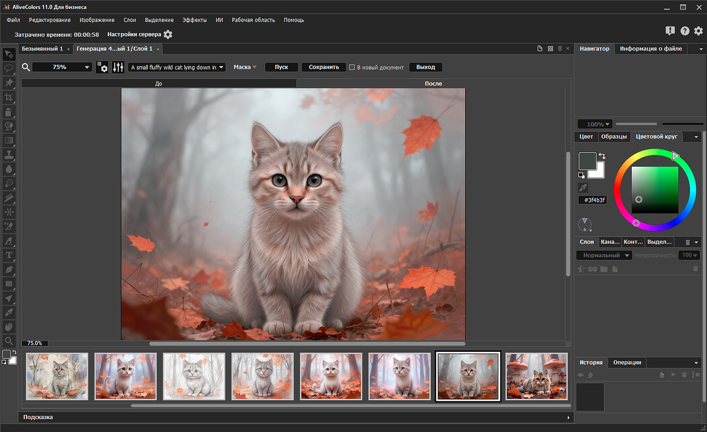The width and height of the screenshot is (707, 432).
Task: Select the Lasso selection tool
Action: pos(9,68)
